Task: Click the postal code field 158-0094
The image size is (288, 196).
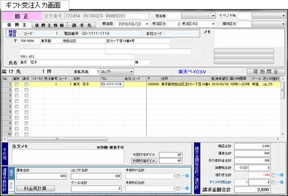Action: tap(30, 41)
